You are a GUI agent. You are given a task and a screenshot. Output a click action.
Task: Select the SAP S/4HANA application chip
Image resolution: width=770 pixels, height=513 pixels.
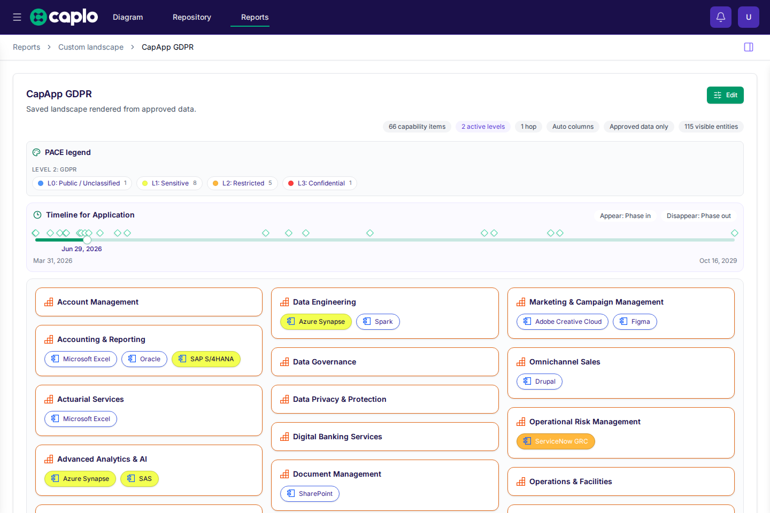point(206,359)
